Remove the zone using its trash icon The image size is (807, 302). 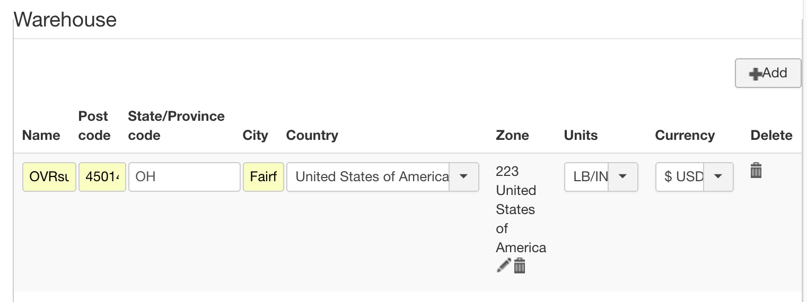click(520, 265)
